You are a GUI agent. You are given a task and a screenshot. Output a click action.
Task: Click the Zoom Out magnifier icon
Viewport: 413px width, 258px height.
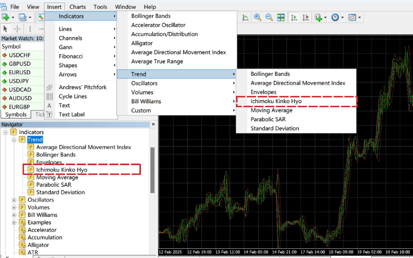(x=268, y=18)
